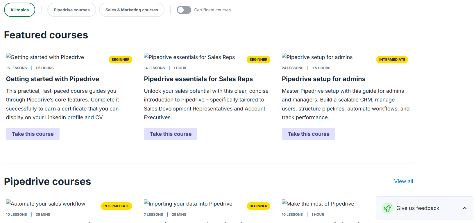
Task: Open the Give us feedback text
Action: (x=418, y=208)
